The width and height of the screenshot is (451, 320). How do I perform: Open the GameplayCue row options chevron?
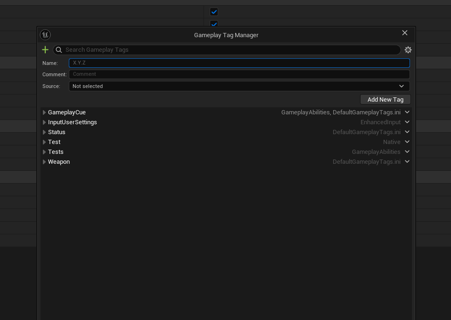click(x=407, y=112)
